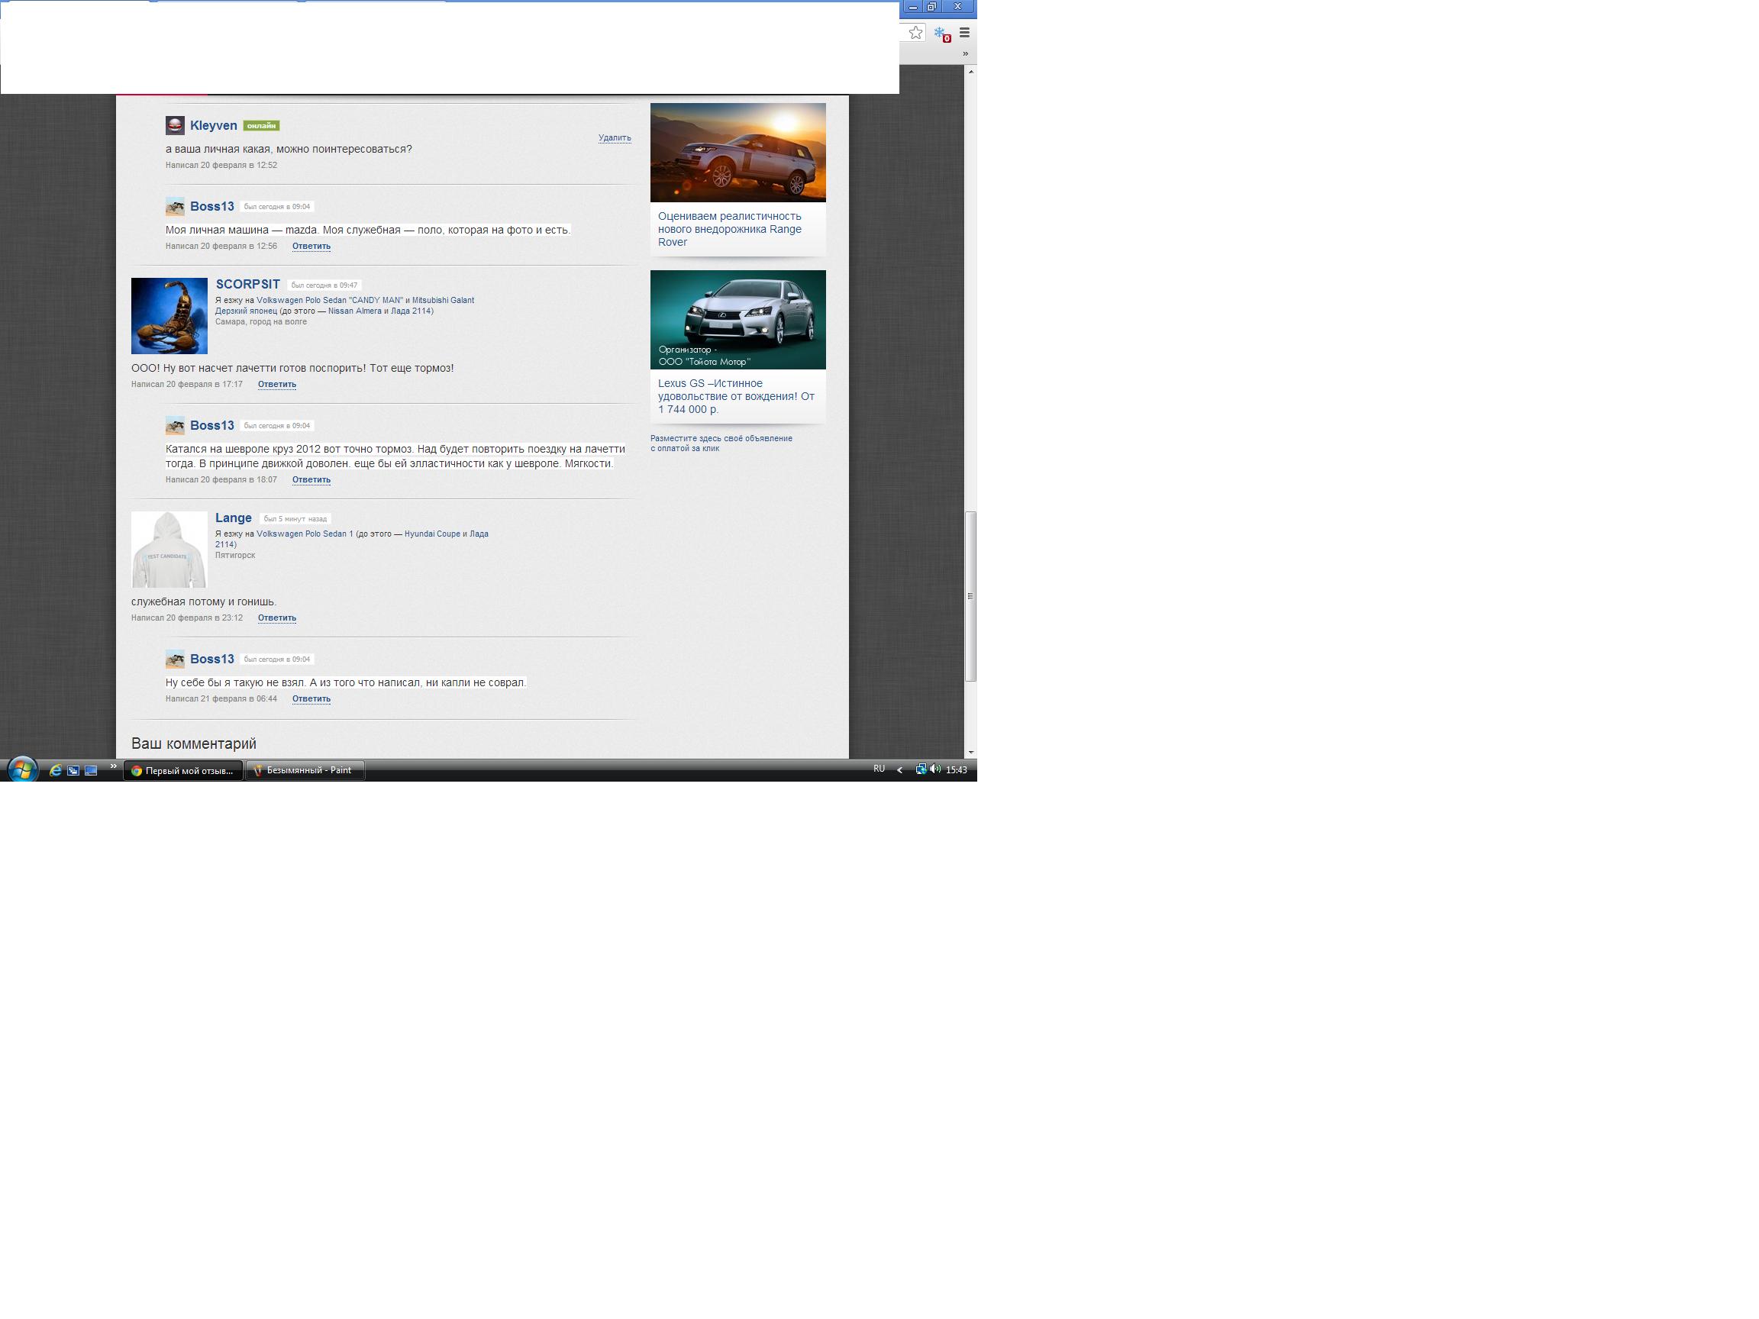Click the bookmark star icon

point(915,33)
